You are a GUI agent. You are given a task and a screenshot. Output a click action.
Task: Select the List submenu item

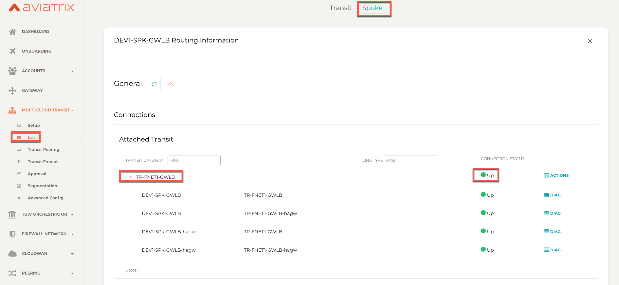(31, 138)
